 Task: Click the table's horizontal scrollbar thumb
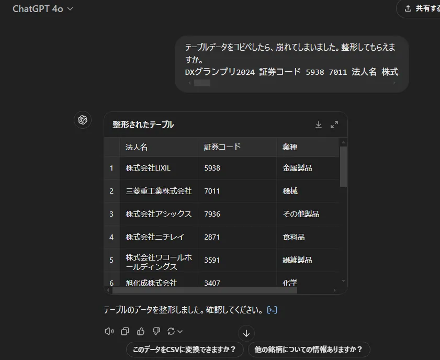click(205, 290)
